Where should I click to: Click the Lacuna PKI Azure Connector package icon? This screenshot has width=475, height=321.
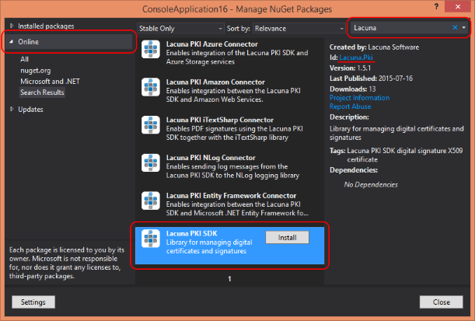coord(151,50)
